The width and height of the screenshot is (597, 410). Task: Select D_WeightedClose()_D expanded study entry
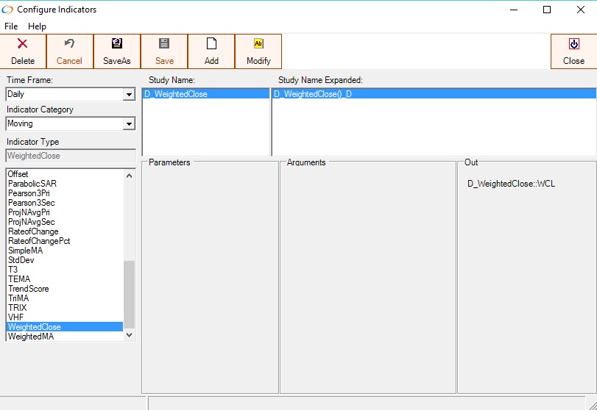(313, 94)
